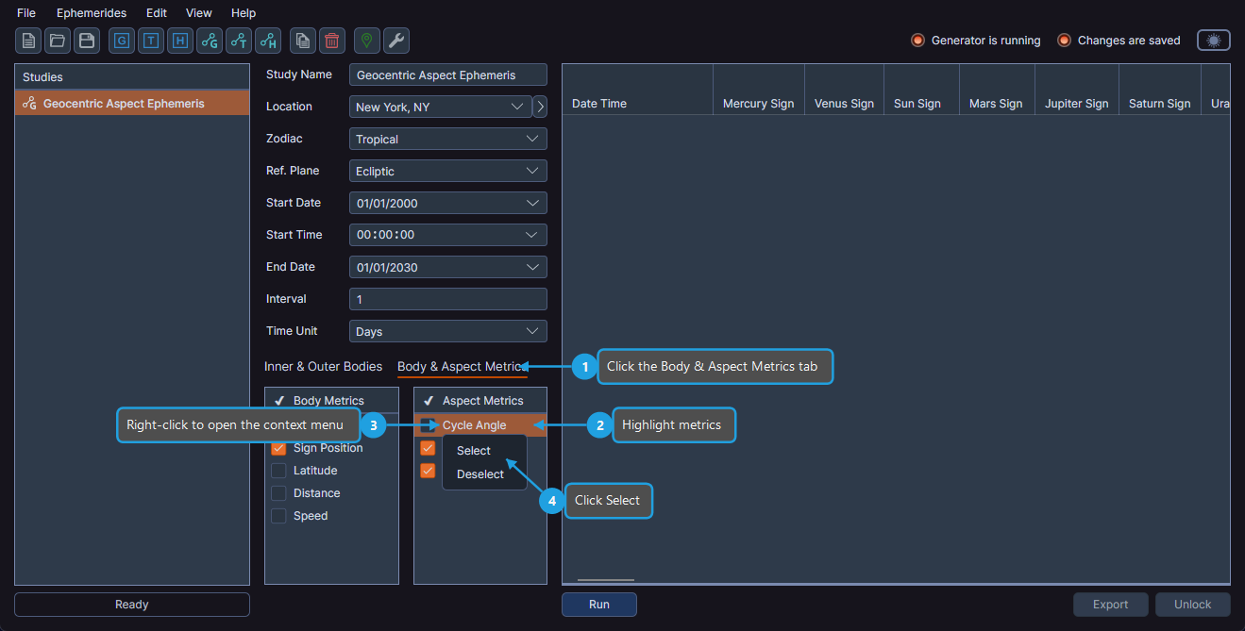Duplicate the current study
This screenshot has height=631, width=1245.
303,41
